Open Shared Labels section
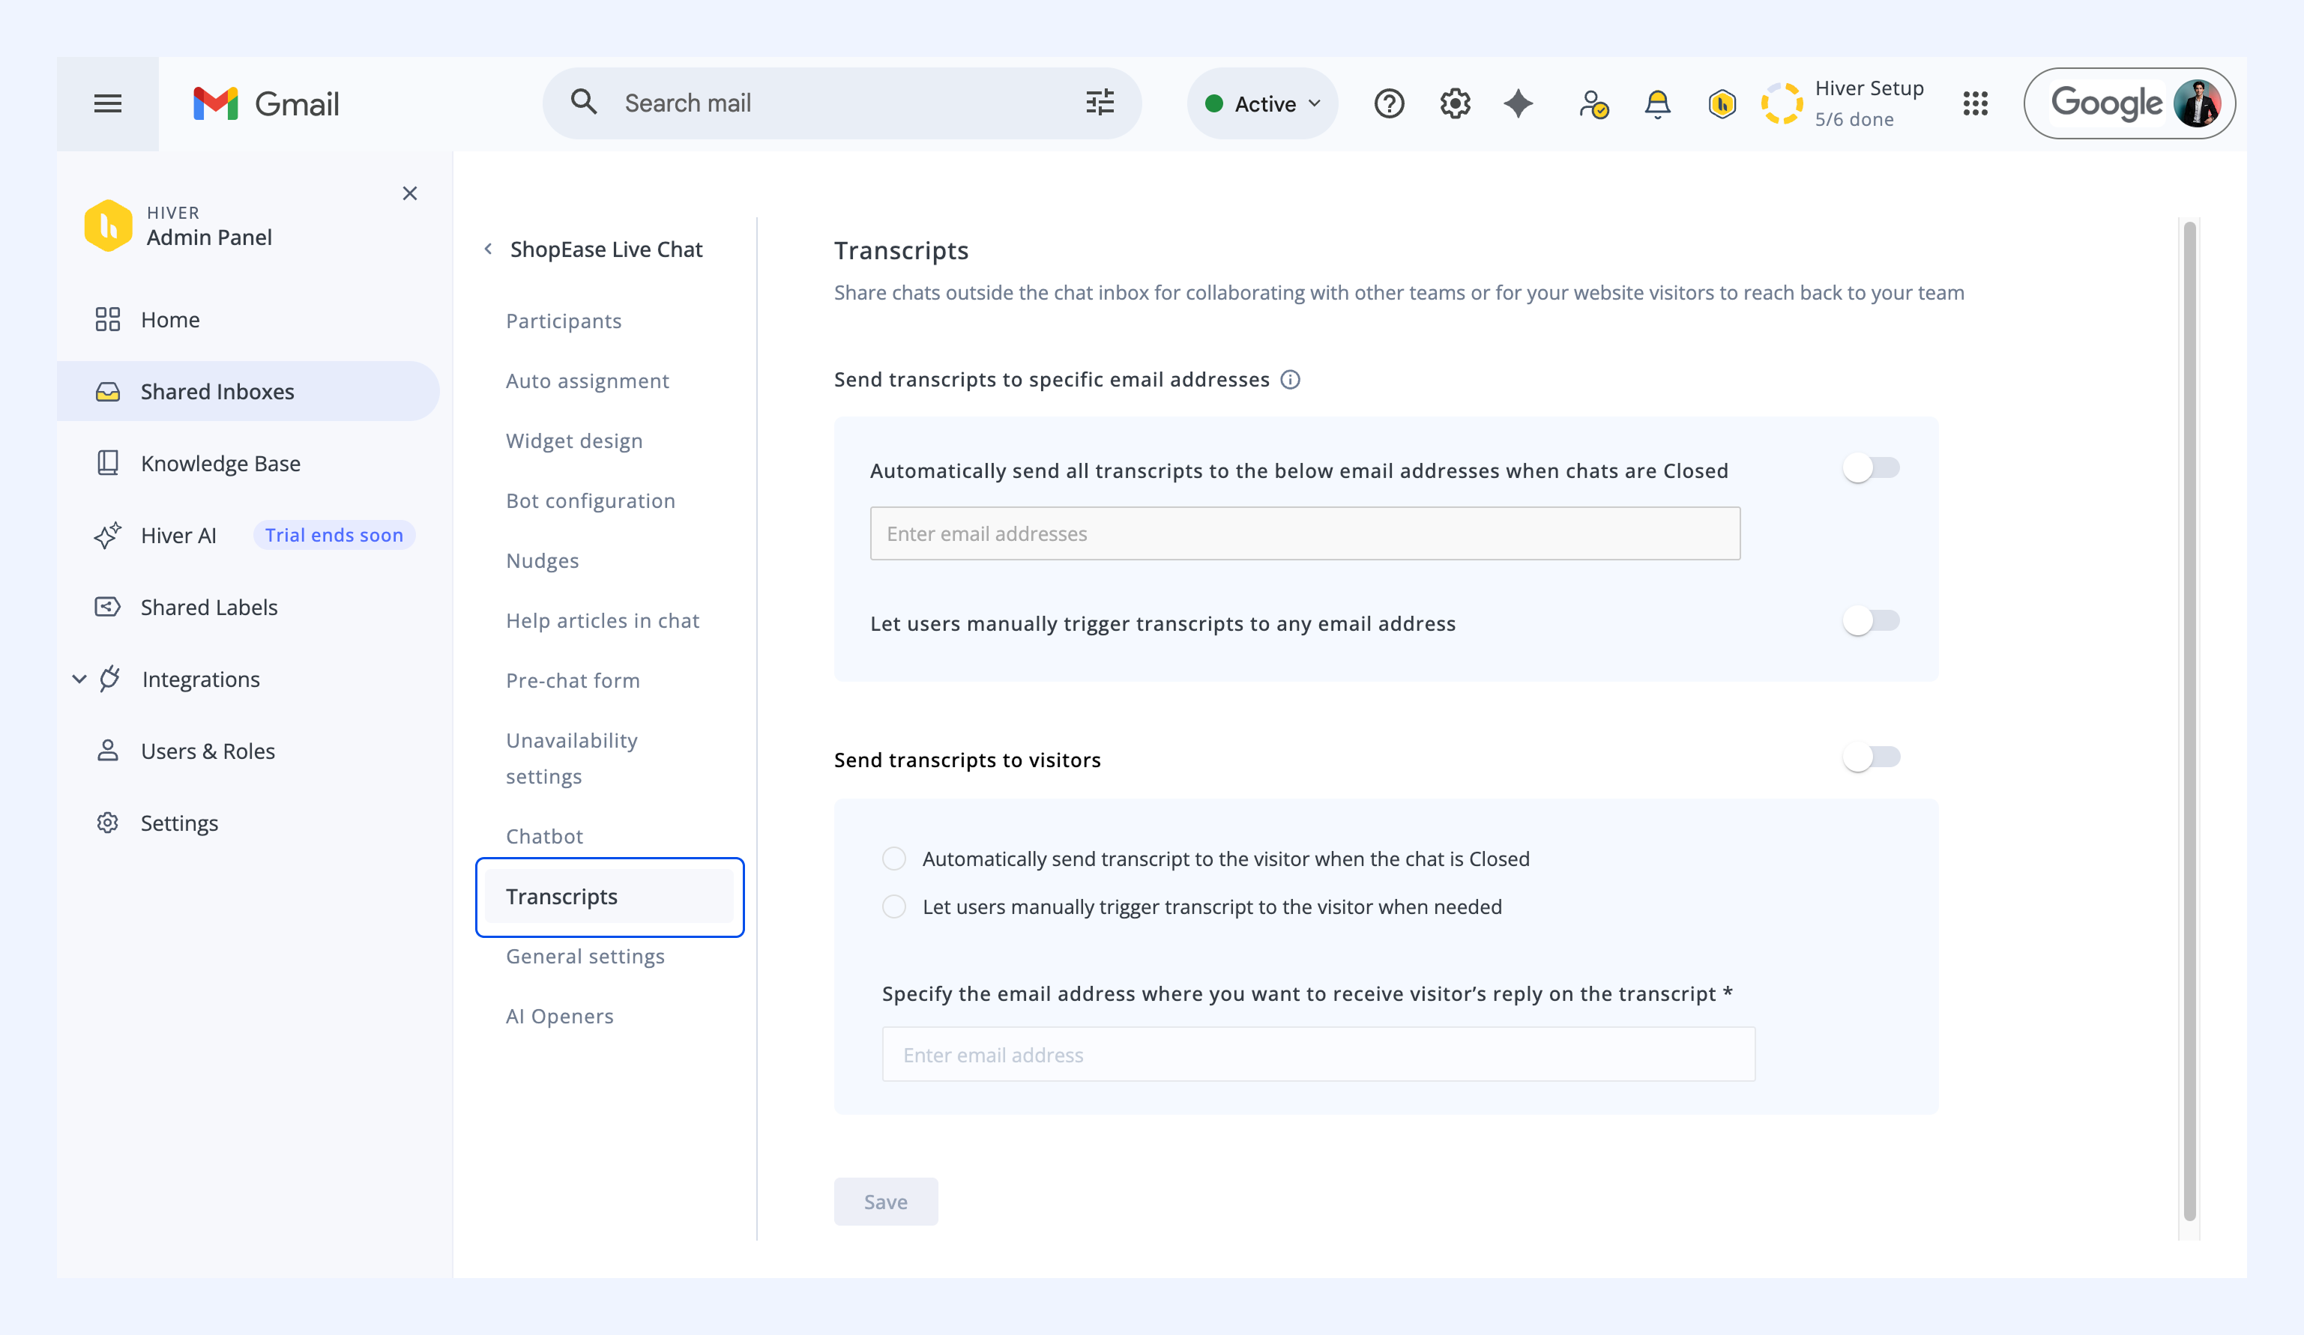 209,607
